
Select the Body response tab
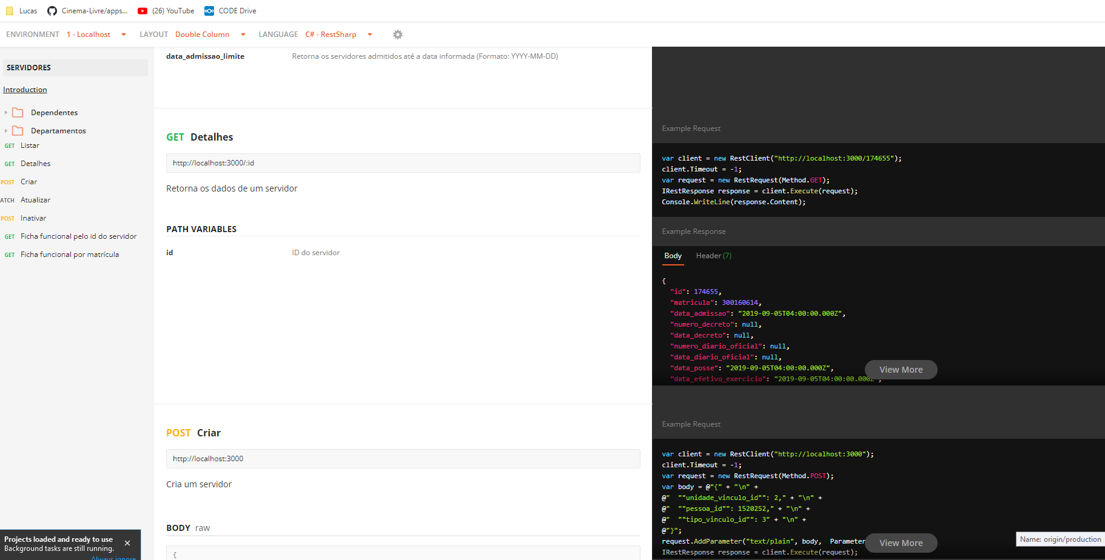(x=673, y=256)
